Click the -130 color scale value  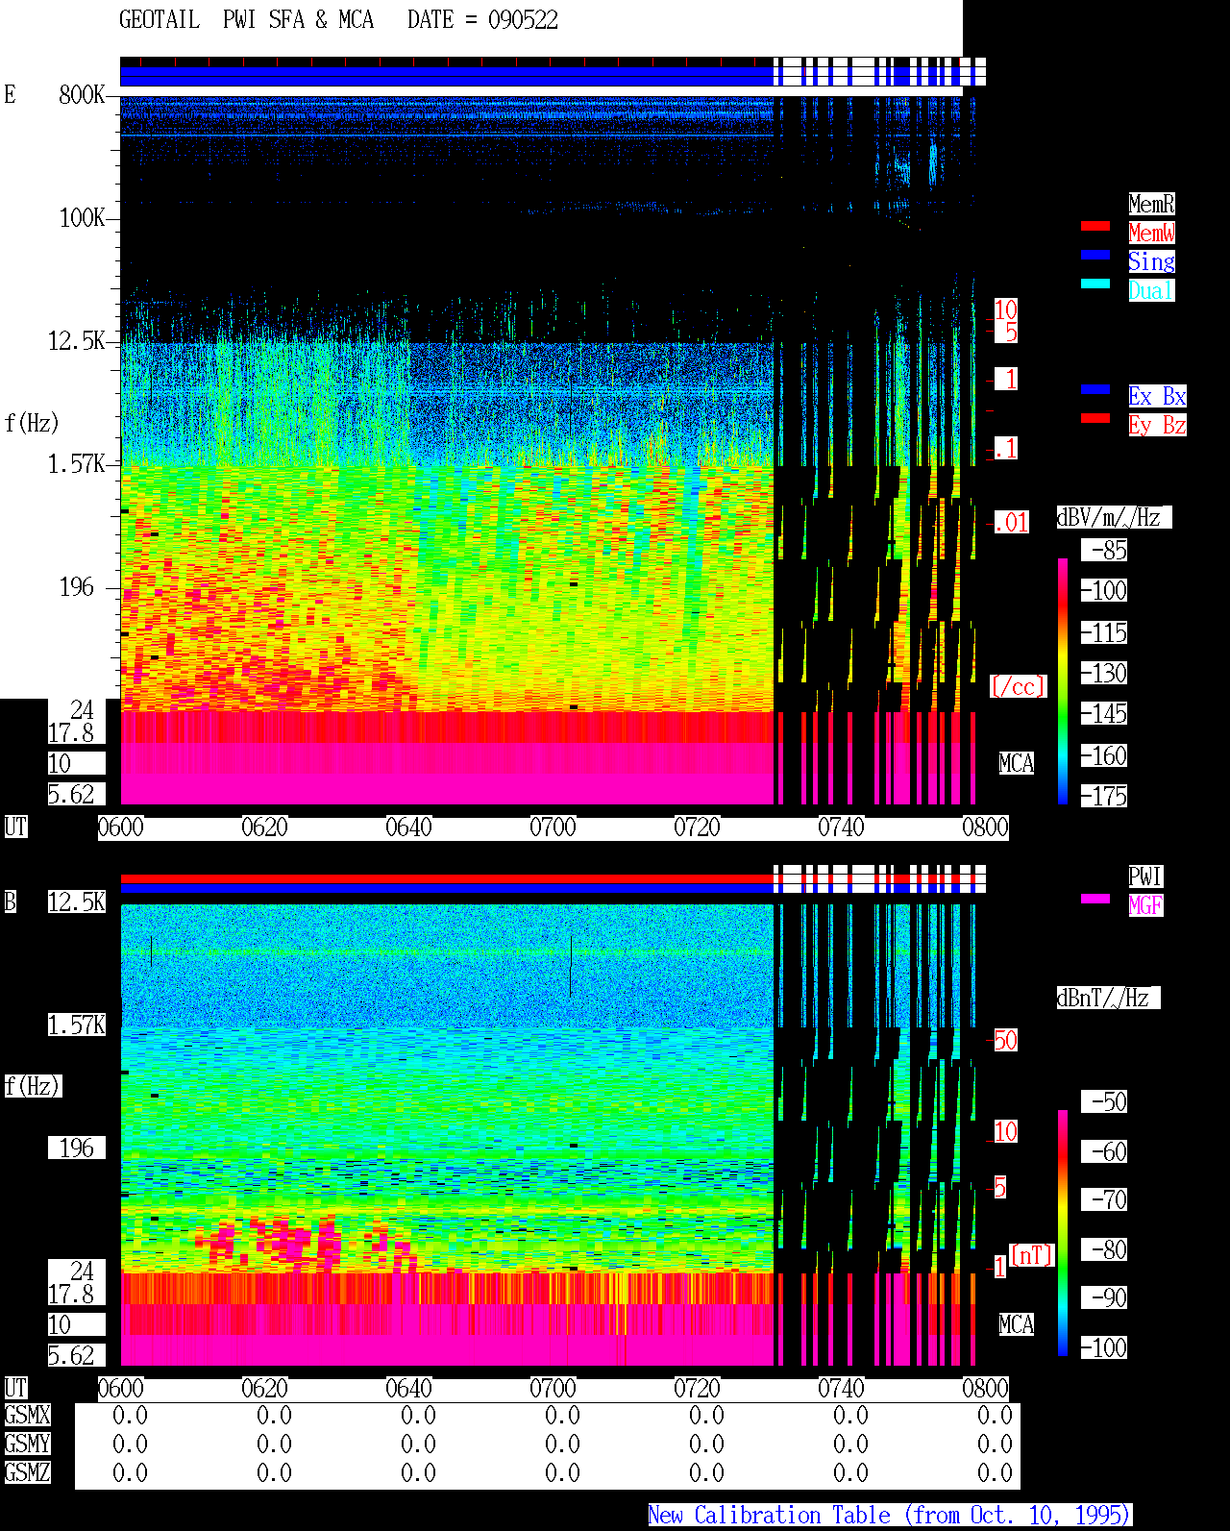(1104, 673)
